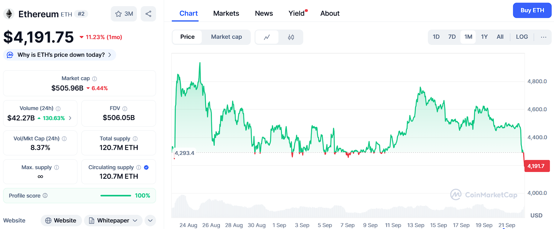Open 'Why is ETH's price down today?'

[x=59, y=55]
